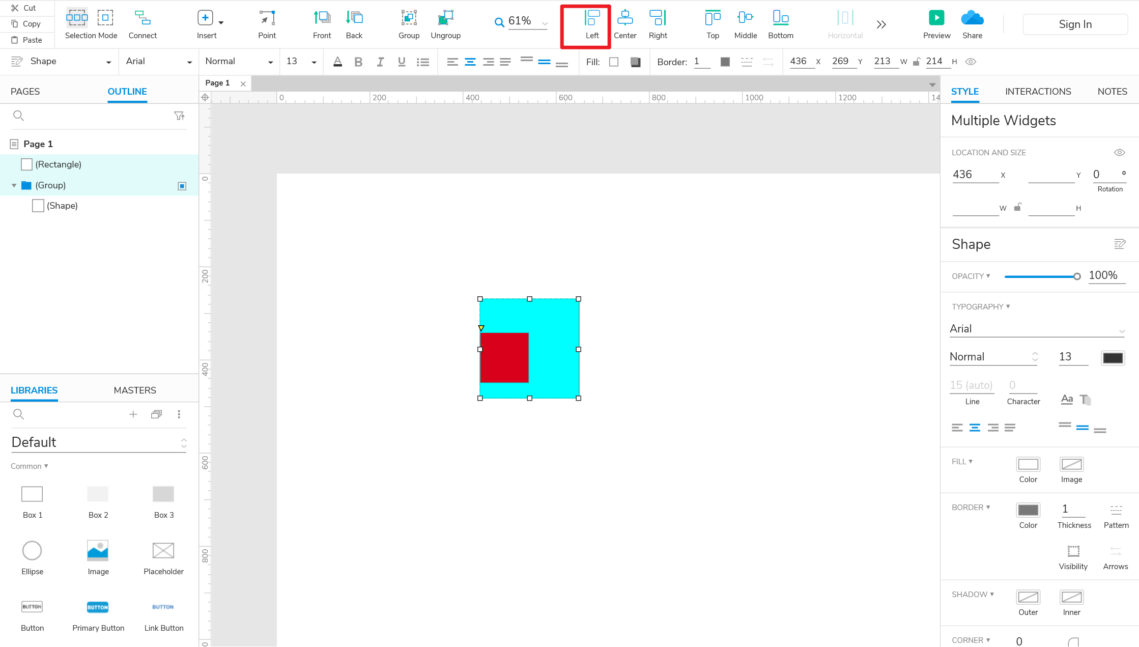Open the Default library dropdown
Screen dimensions: 1139x647
pos(99,442)
